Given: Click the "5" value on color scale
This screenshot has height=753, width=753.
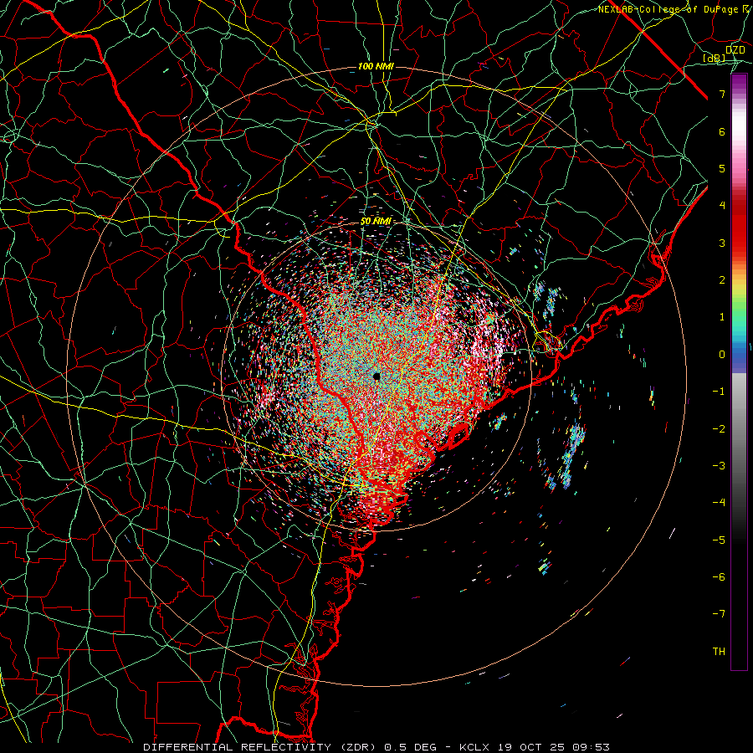Looking at the screenshot, I should coord(722,168).
